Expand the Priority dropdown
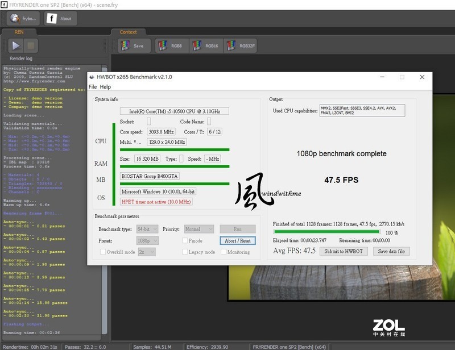The image size is (455, 350). coord(198,229)
